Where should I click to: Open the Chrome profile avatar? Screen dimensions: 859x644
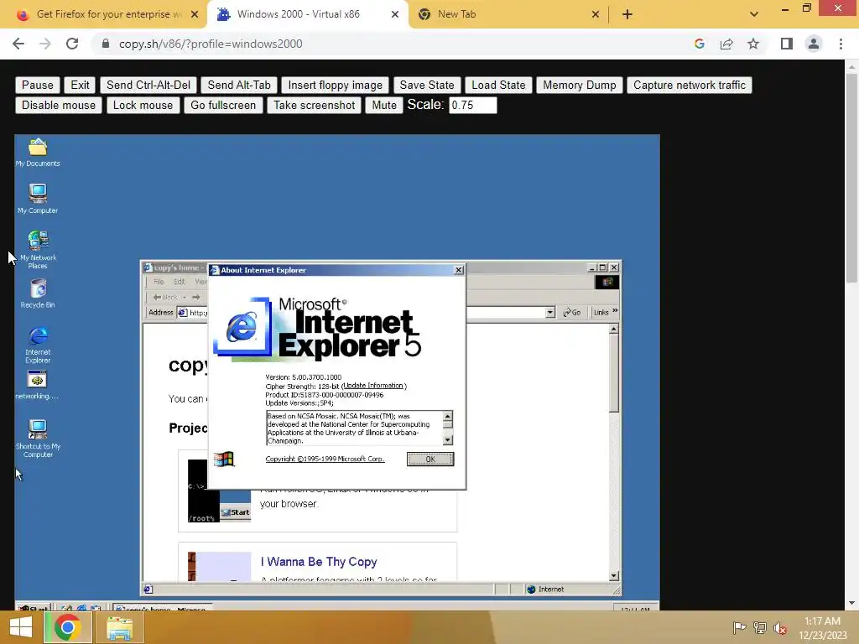click(814, 44)
